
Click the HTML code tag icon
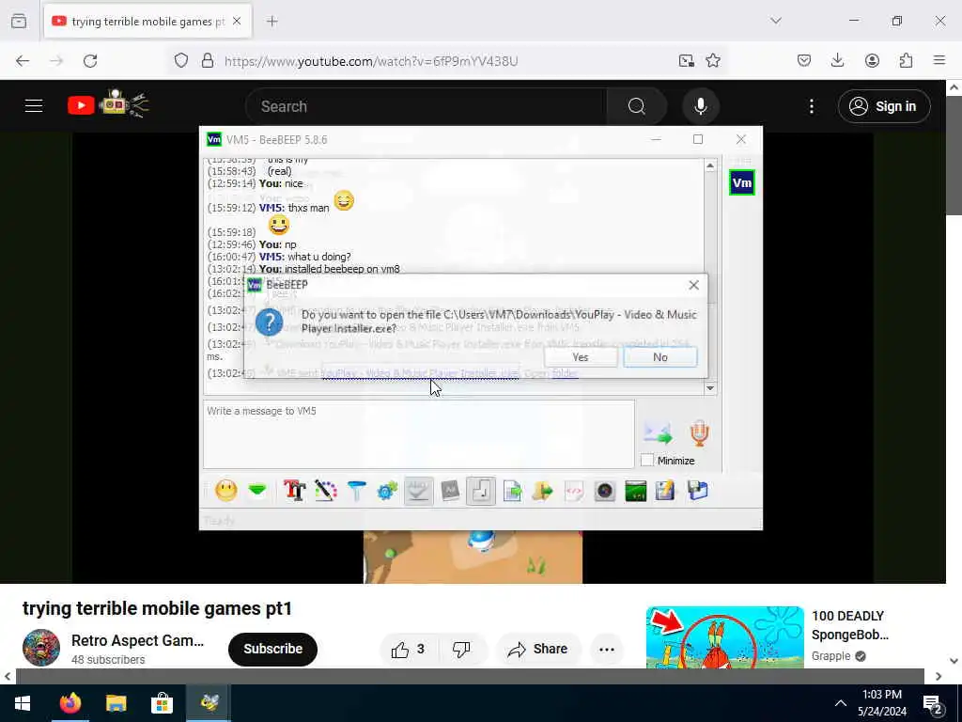(x=574, y=491)
